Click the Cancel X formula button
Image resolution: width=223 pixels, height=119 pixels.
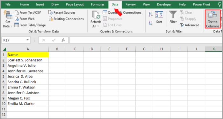tap(44, 40)
